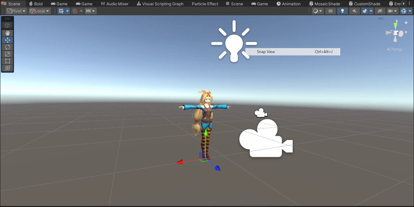
Task: Click the green Y-axis move arrow
Action: pos(206,133)
